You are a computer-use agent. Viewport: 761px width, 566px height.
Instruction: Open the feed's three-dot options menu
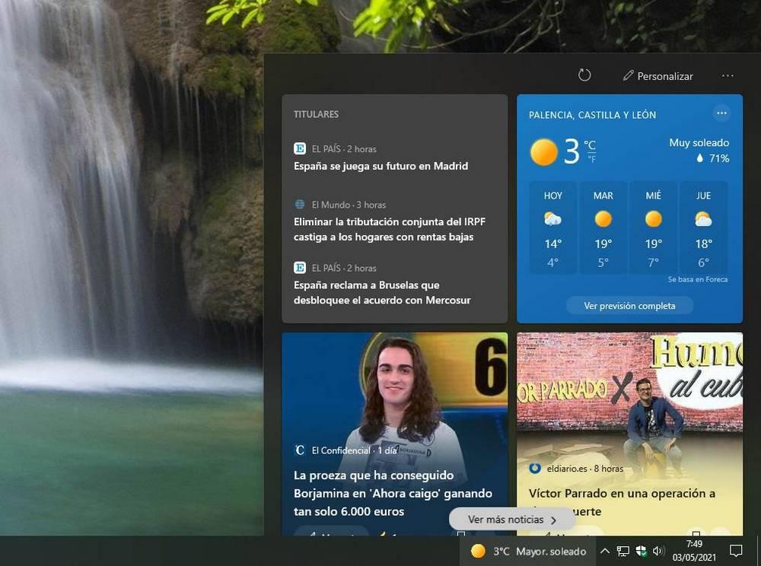(728, 75)
